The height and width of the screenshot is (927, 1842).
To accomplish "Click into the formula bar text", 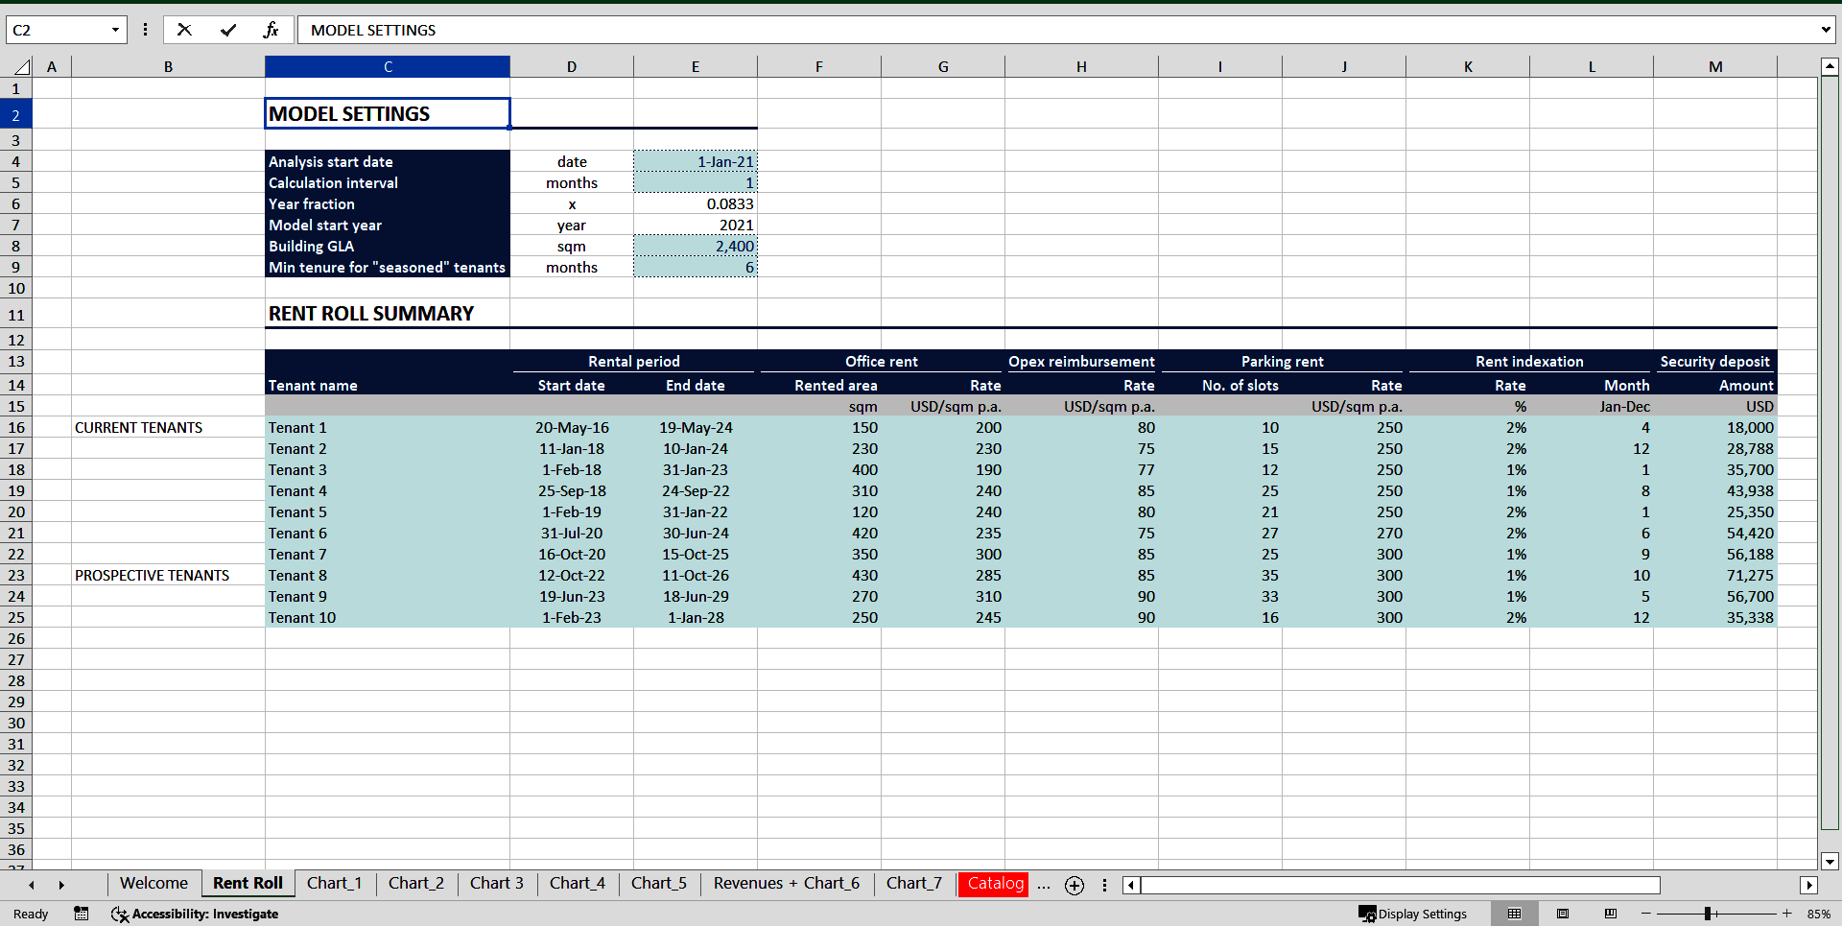I will coord(1055,30).
